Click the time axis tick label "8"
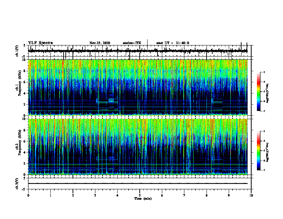Screen dimensions: 283x219 207,195
